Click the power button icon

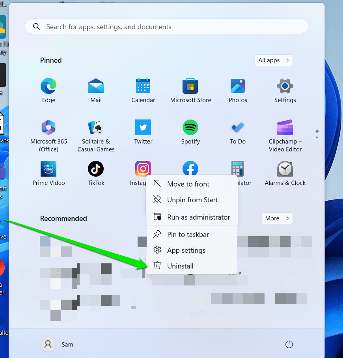[289, 344]
